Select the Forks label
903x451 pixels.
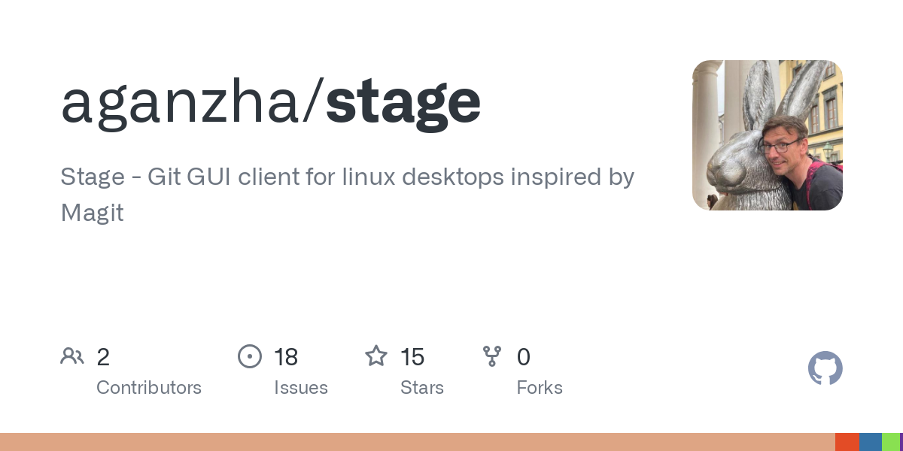(x=540, y=388)
